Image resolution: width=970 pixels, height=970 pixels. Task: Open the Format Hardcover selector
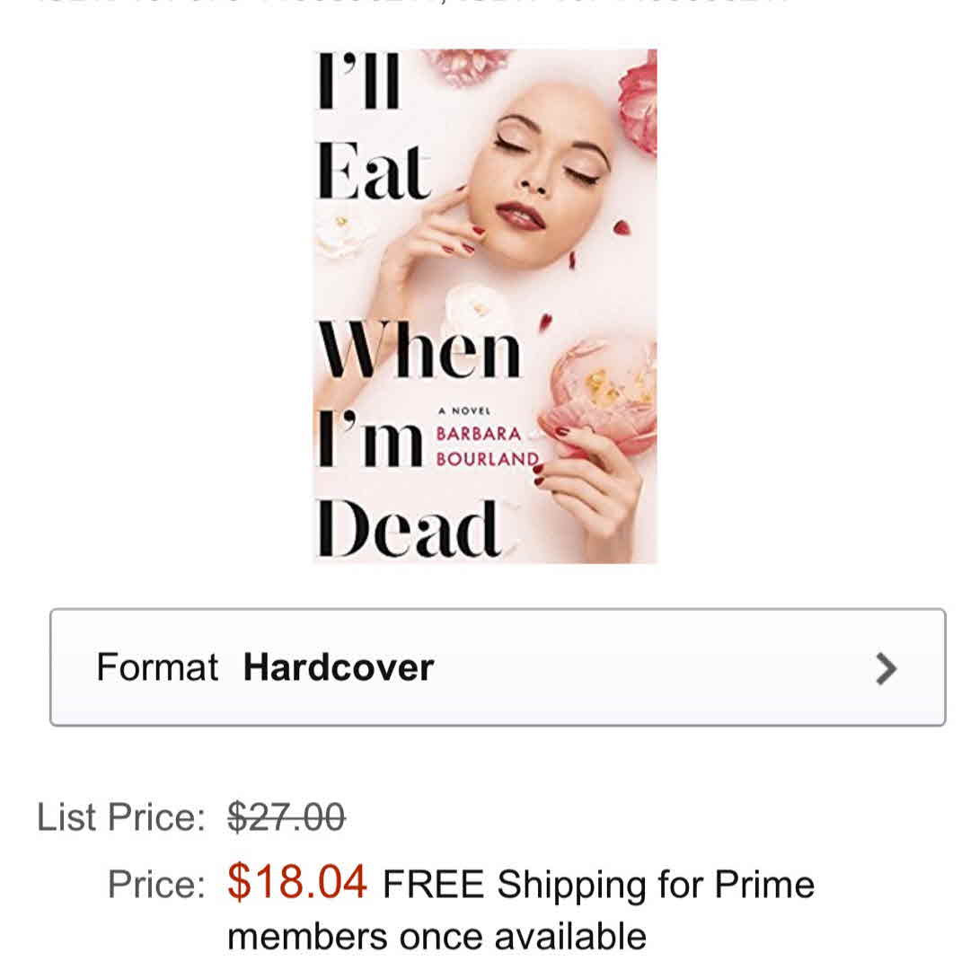[x=498, y=666]
